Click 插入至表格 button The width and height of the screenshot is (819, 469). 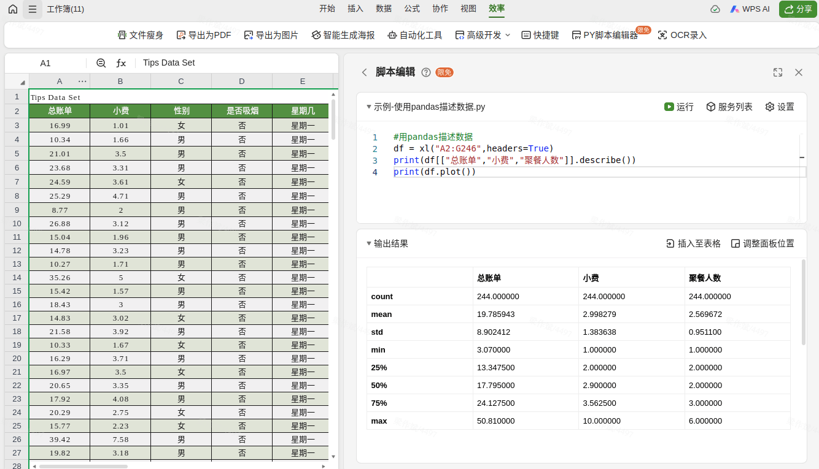(x=693, y=243)
